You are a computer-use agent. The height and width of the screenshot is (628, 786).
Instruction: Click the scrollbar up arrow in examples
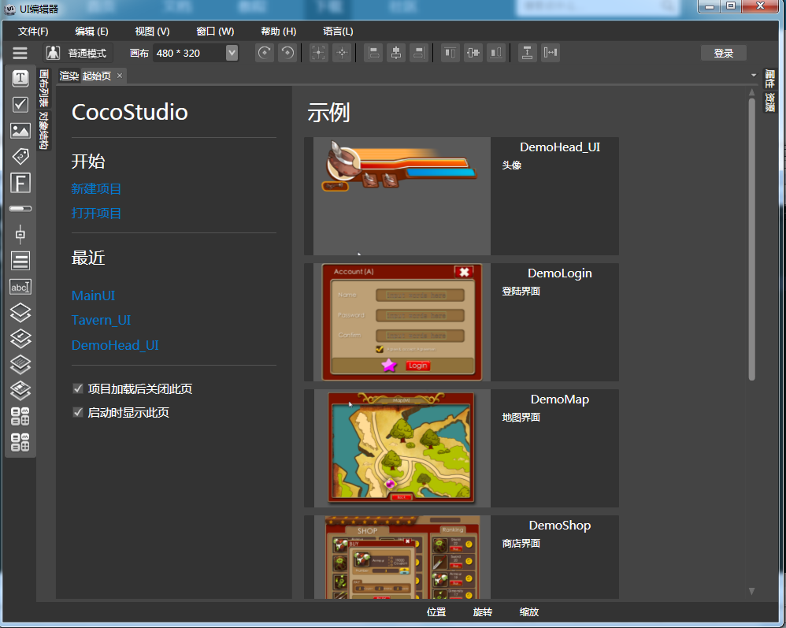click(x=751, y=92)
